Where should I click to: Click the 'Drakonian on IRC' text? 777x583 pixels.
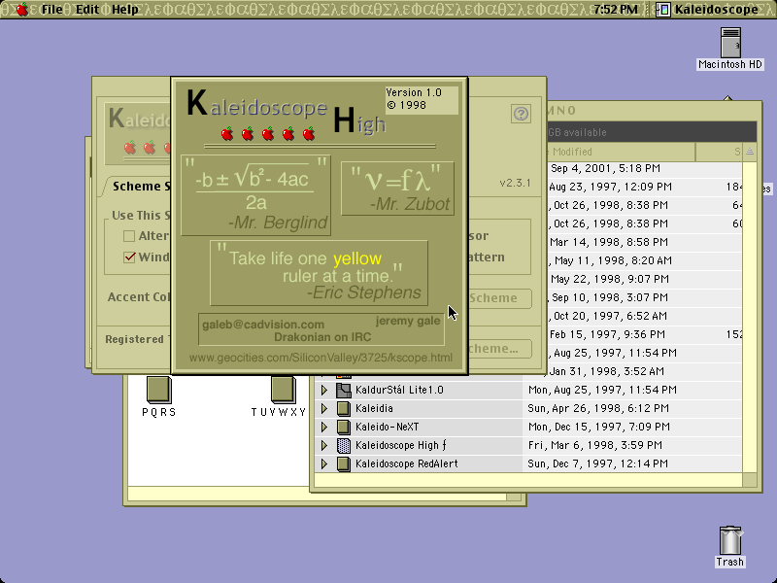click(322, 337)
